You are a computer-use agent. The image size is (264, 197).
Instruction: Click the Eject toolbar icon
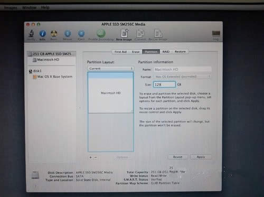[81, 33]
